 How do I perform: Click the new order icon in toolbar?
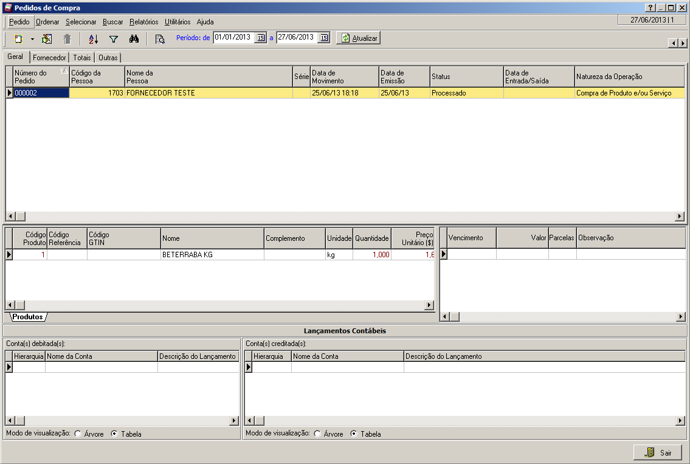click(x=18, y=38)
